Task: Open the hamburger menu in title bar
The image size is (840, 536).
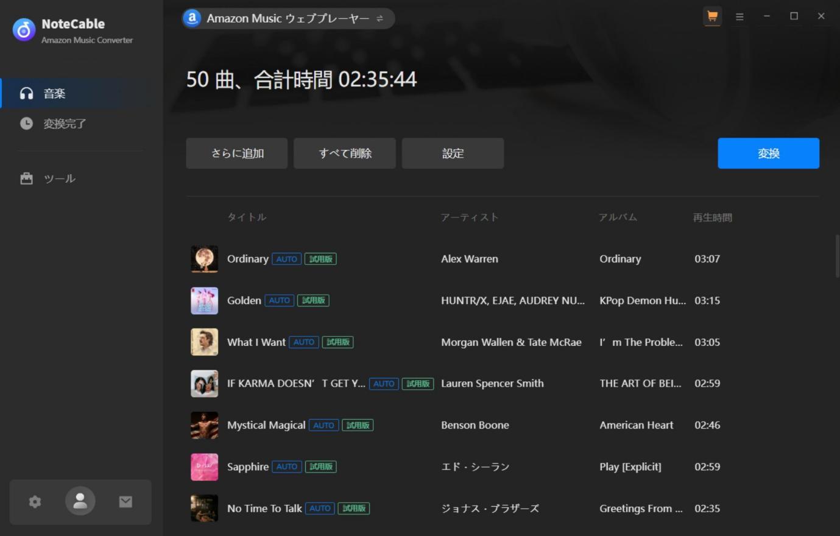Action: (x=739, y=17)
